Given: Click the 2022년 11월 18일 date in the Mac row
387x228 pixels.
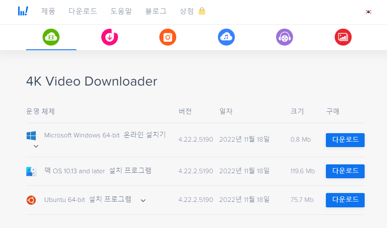Looking at the screenshot, I should pyautogui.click(x=245, y=171).
